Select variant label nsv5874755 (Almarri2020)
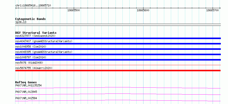The width and height of the screenshot is (228, 104). tap(34, 68)
